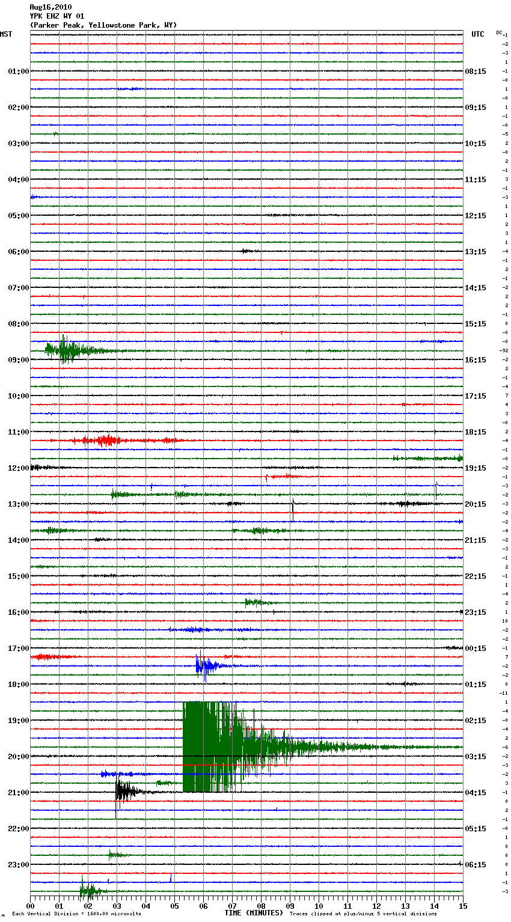Click the -92 DC offset value
The width and height of the screenshot is (511, 922).
click(504, 351)
